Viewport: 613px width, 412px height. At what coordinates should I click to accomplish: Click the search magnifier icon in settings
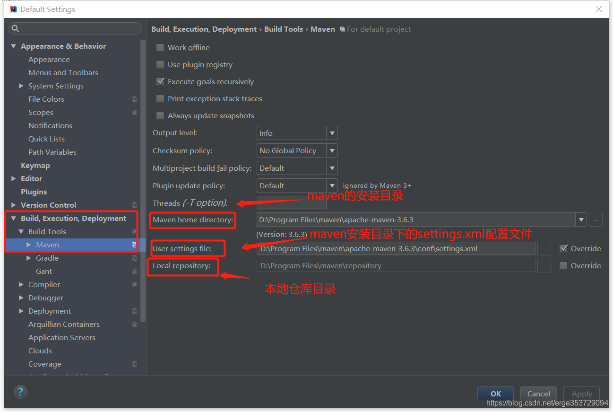15,29
